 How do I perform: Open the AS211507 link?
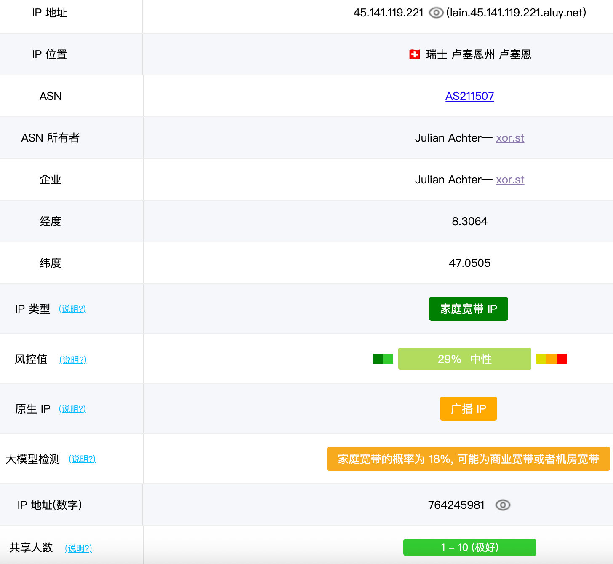point(469,96)
